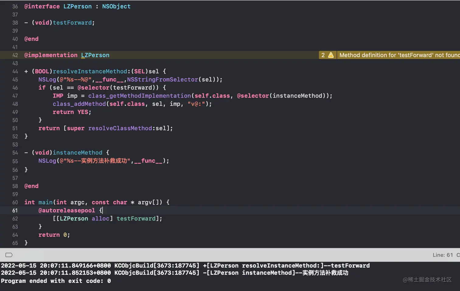This screenshot has height=291, width=460.
Task: Click 'class_addMethod' function call
Action: click(x=79, y=104)
